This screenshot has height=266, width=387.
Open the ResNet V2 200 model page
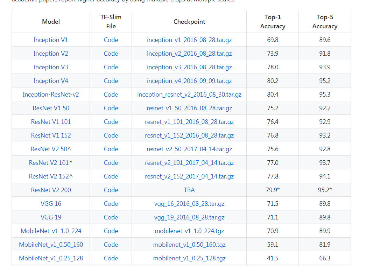pyautogui.click(x=51, y=190)
